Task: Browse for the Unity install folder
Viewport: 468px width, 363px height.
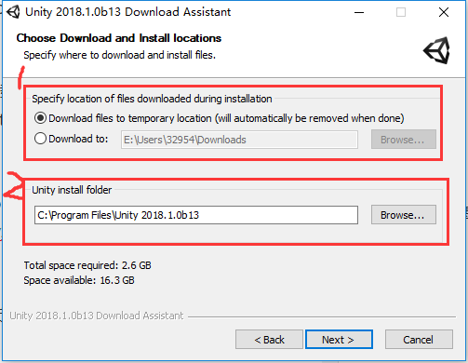Action: point(404,215)
